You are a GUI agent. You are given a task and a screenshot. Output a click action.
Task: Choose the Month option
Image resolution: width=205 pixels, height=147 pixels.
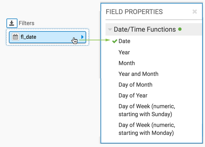click(126, 63)
